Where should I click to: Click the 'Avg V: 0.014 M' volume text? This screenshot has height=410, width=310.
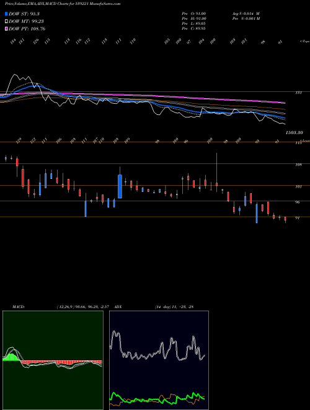pos(246,14)
